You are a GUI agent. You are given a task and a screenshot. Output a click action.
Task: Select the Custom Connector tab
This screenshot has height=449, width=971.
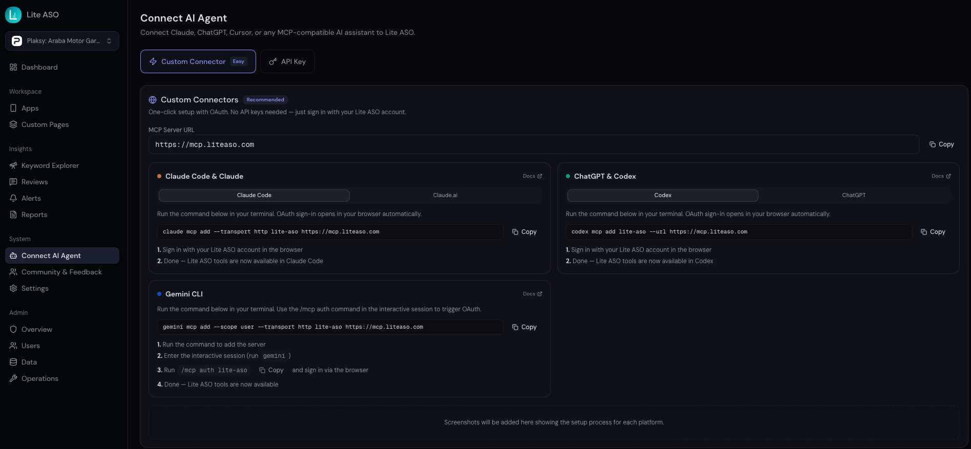[198, 61]
